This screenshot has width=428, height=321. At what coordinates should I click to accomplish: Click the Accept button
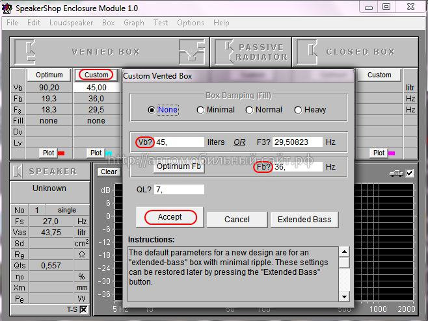click(x=170, y=217)
